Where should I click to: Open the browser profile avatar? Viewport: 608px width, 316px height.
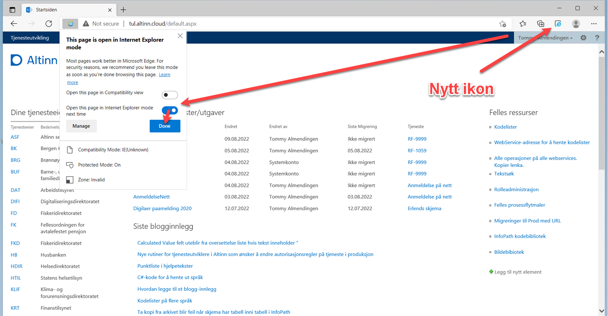(576, 24)
